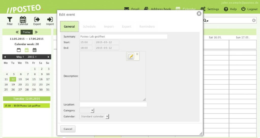Open the May month selector
The width and height of the screenshot is (260, 138).
click(x=20, y=57)
